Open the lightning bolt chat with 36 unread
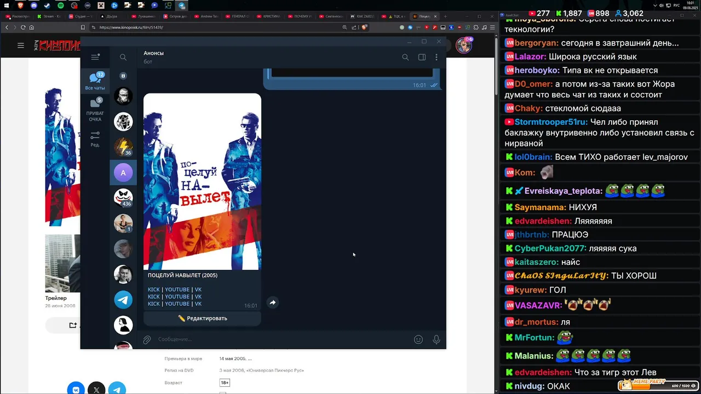Screen dimensions: 701x394 tap(123, 147)
